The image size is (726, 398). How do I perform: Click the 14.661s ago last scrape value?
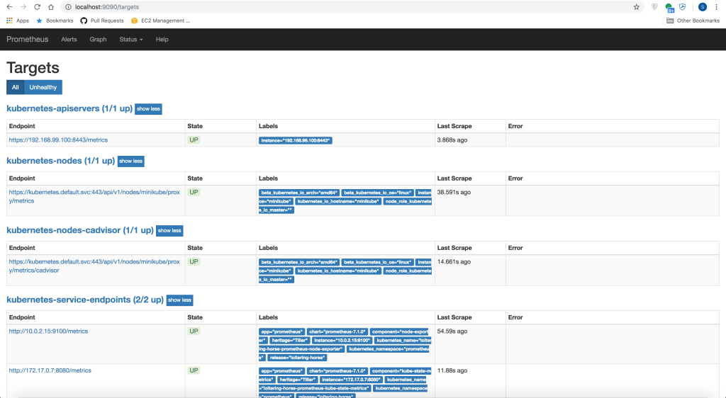pyautogui.click(x=454, y=261)
